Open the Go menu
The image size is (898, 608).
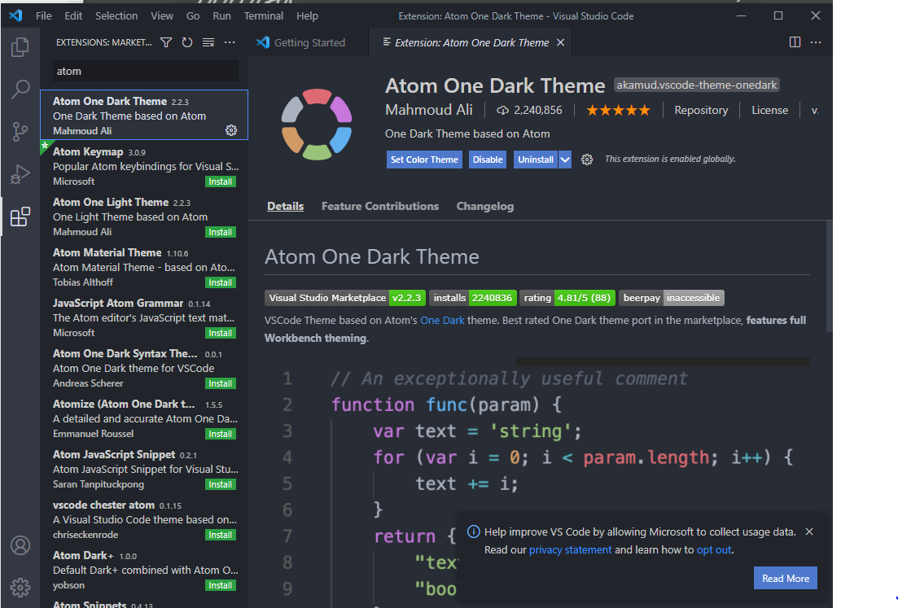click(x=193, y=16)
